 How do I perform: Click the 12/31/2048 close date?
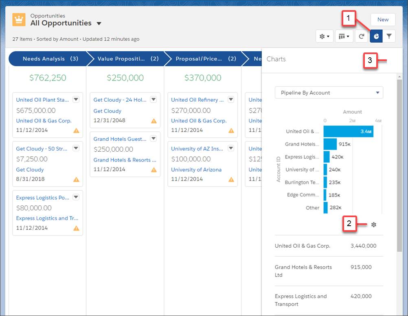point(109,120)
